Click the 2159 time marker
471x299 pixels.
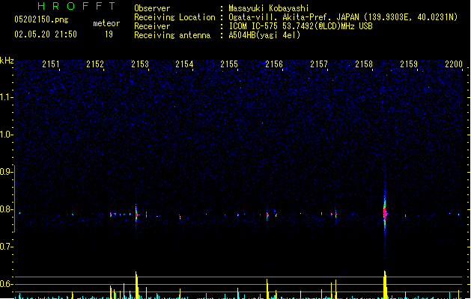pyautogui.click(x=409, y=64)
